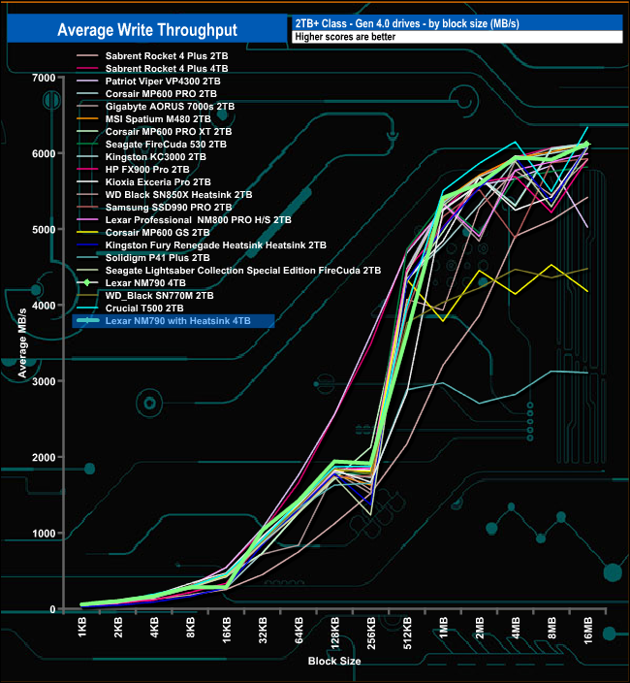
Task: Click the Block Size x-axis title
Action: tap(334, 662)
